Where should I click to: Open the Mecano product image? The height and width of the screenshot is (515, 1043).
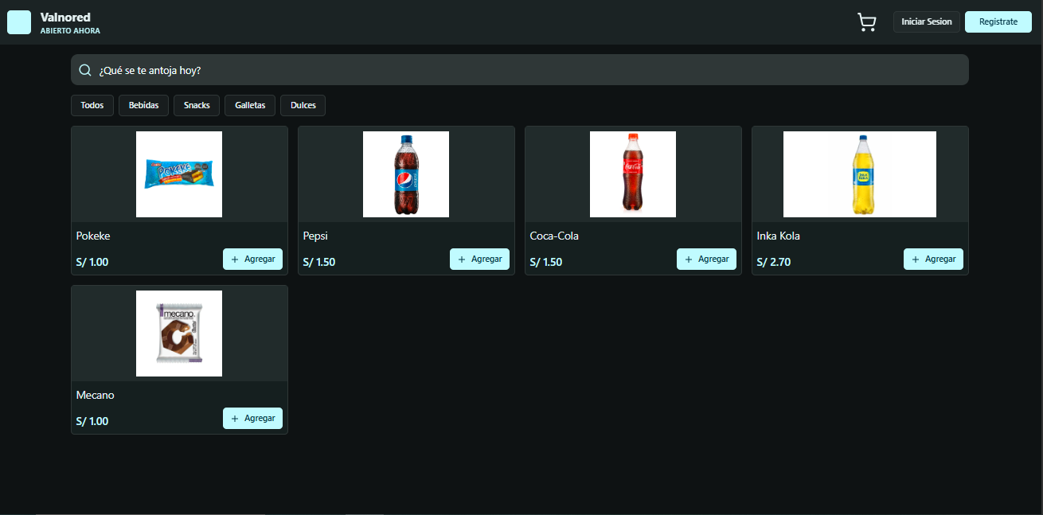(x=179, y=334)
